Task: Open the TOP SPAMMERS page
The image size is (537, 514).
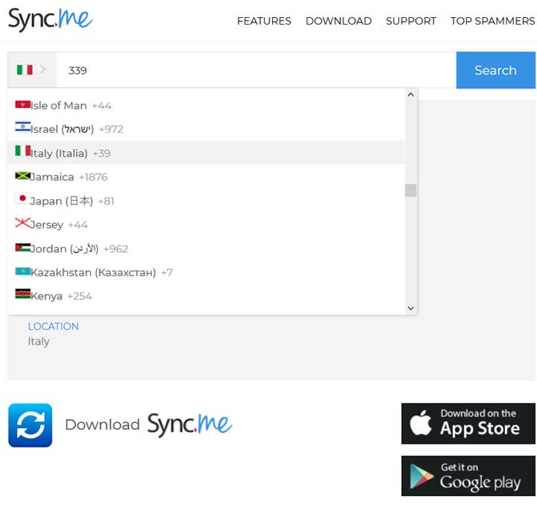Action: click(492, 21)
